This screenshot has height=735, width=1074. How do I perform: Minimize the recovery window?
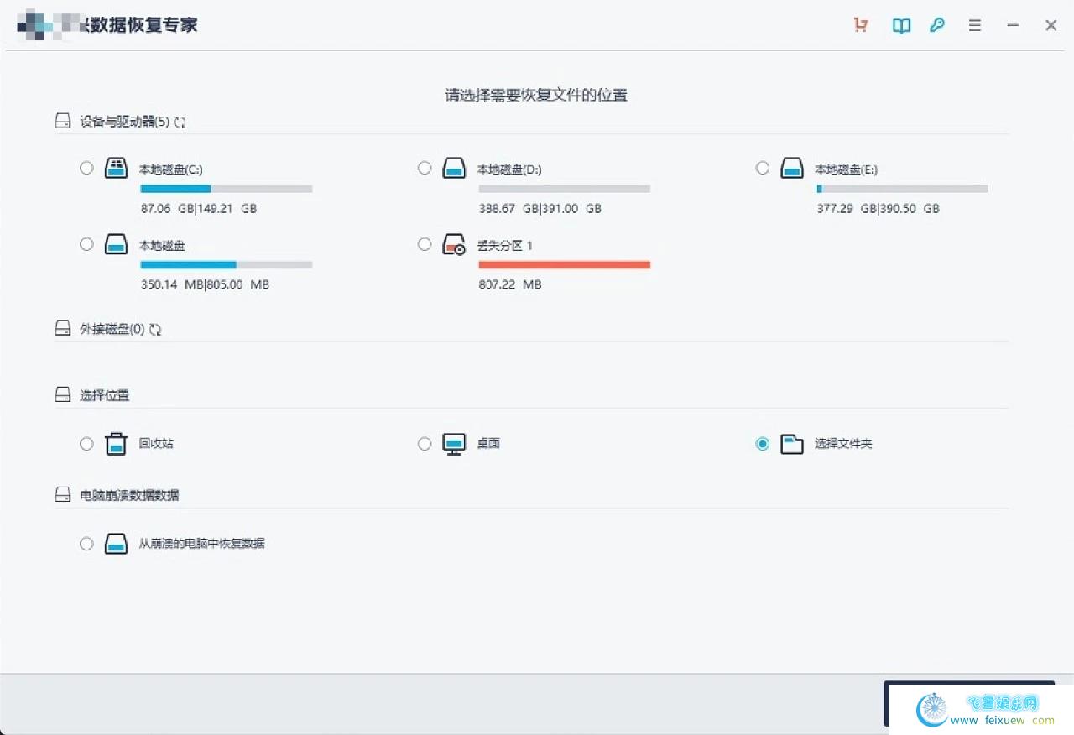[x=1013, y=26]
